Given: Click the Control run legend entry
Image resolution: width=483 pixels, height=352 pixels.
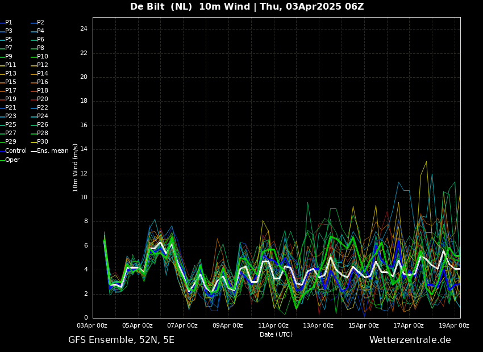Looking at the screenshot, I should click(15, 151).
